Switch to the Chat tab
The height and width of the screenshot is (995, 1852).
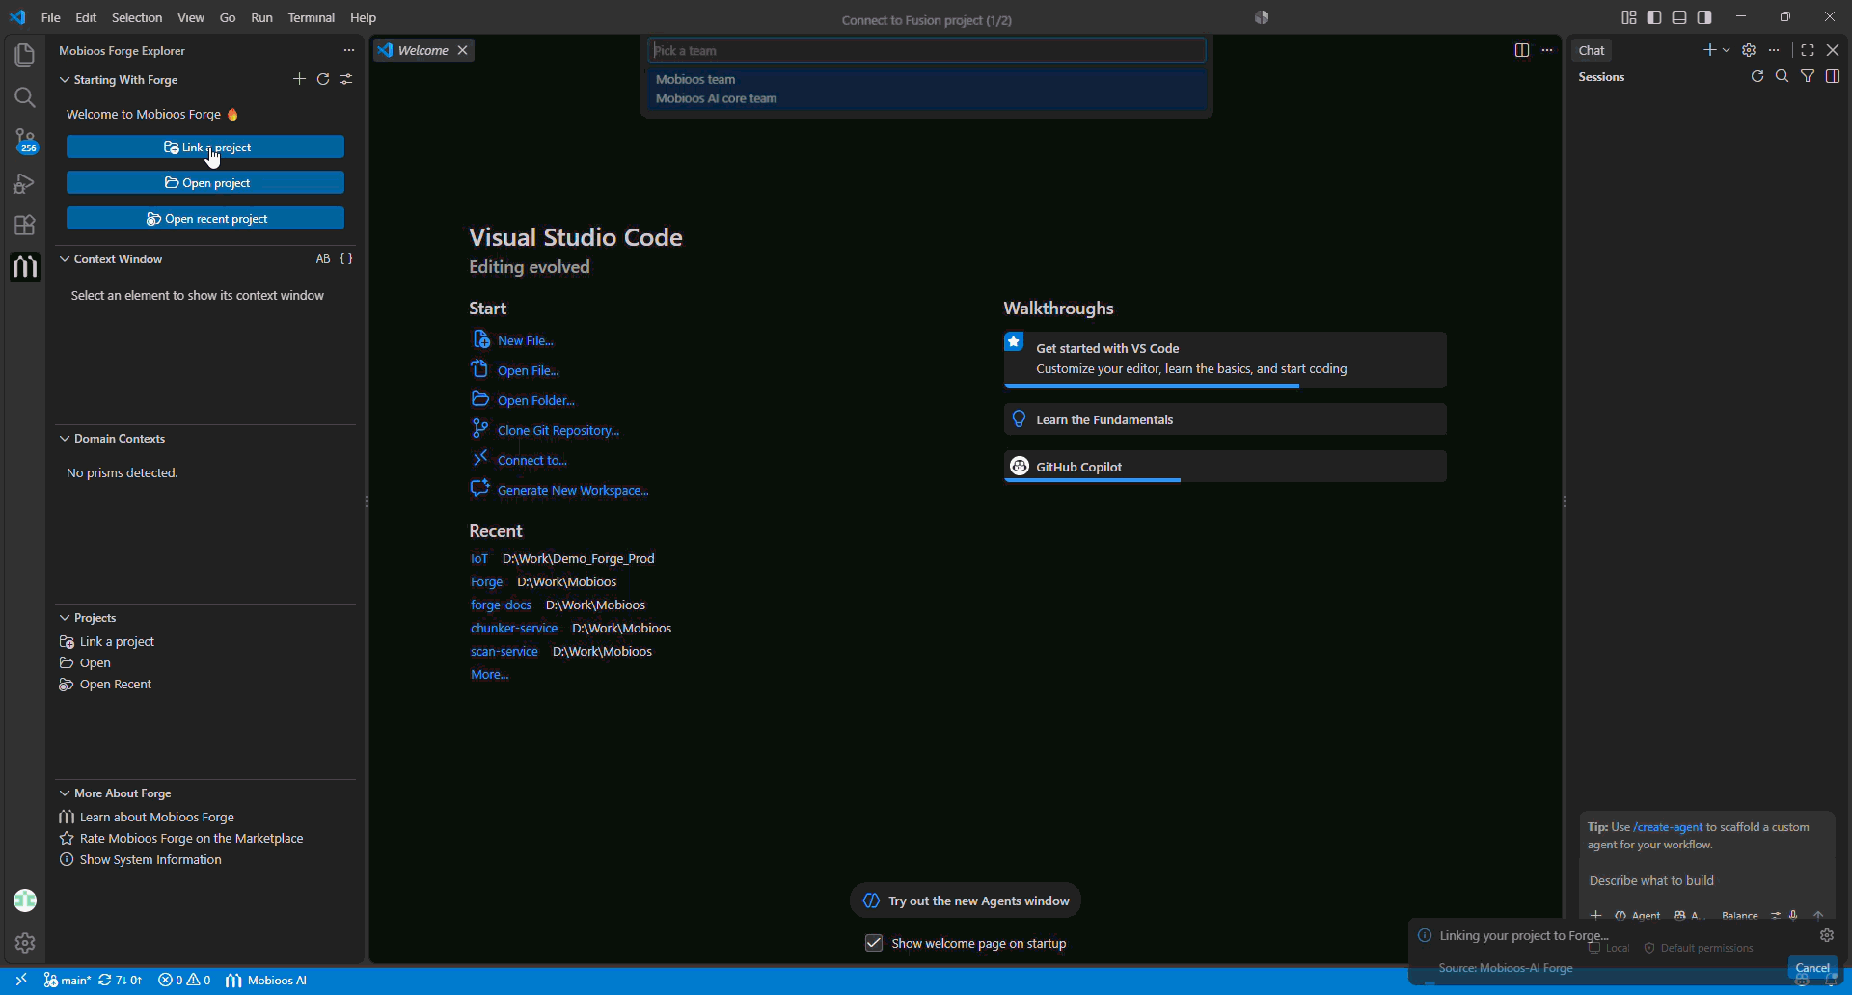[1592, 50]
